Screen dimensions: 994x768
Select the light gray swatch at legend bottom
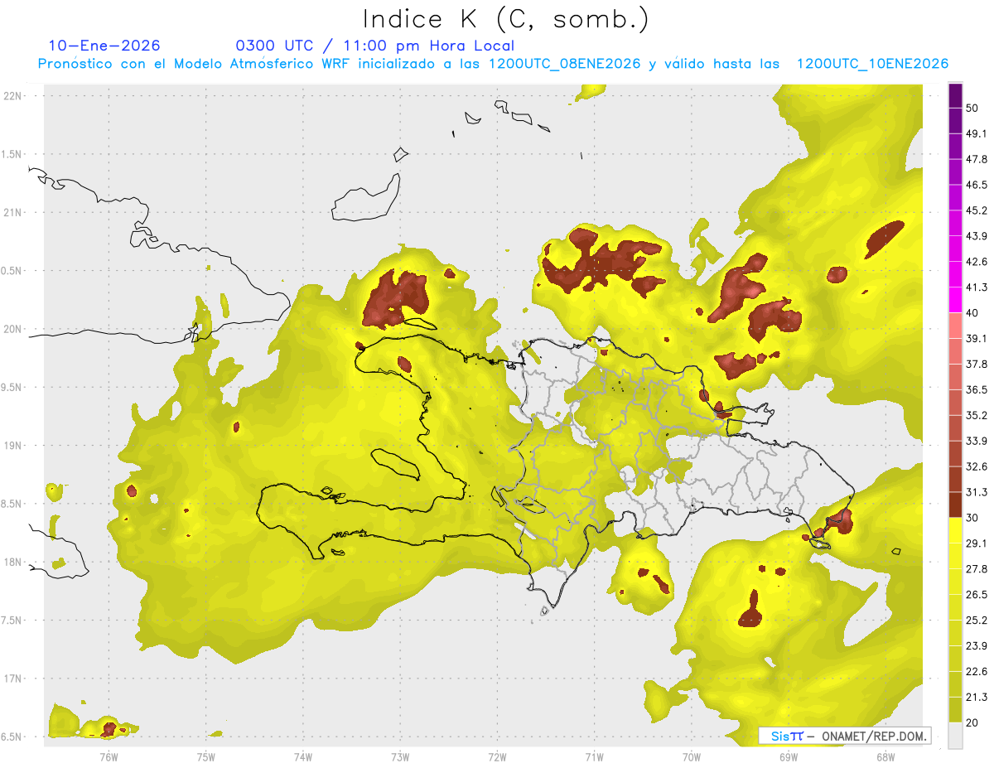pyautogui.click(x=955, y=736)
